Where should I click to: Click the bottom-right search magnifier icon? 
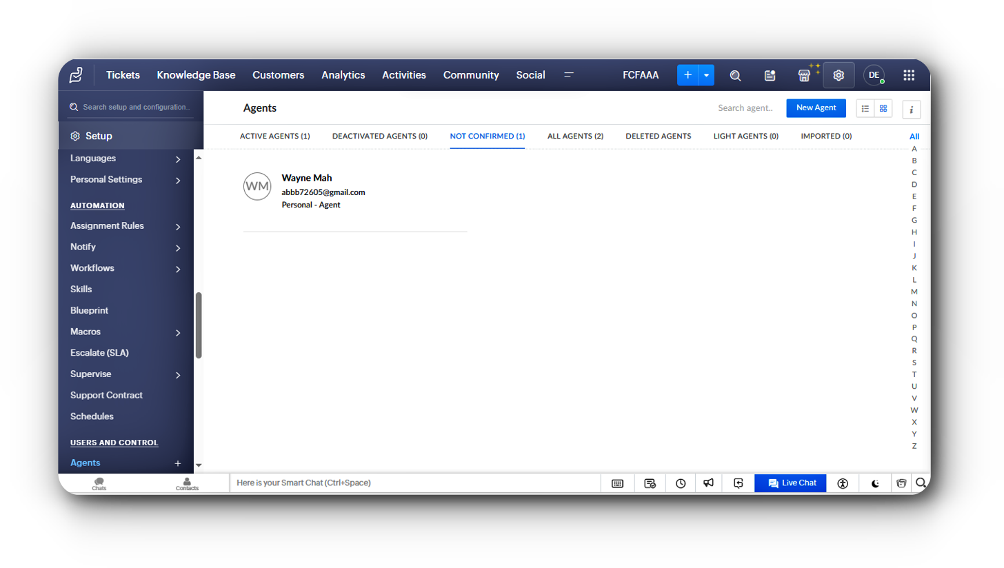pyautogui.click(x=920, y=483)
